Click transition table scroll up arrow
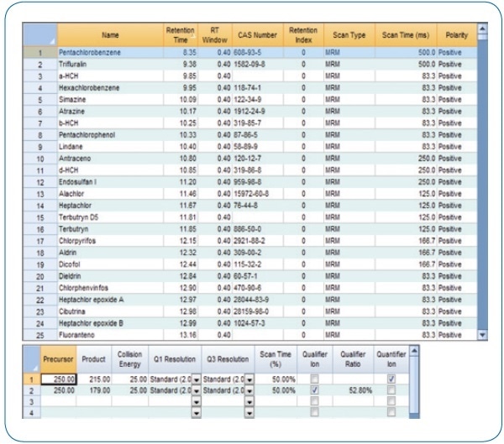Screen dimensions: 504x444 [x=412, y=350]
